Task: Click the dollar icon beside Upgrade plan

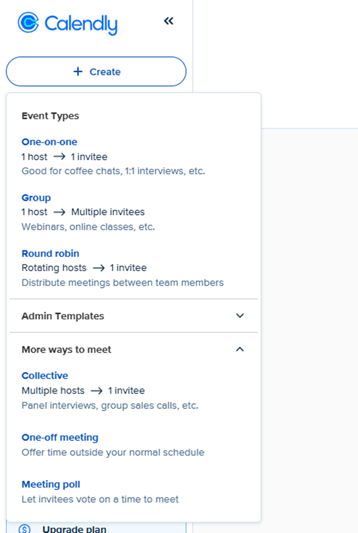Action: click(25, 528)
